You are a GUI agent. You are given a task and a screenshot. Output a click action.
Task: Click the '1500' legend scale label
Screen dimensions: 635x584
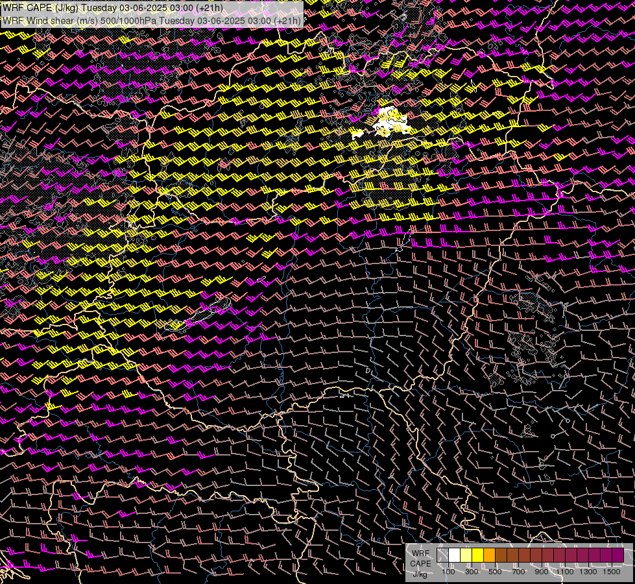click(x=612, y=572)
